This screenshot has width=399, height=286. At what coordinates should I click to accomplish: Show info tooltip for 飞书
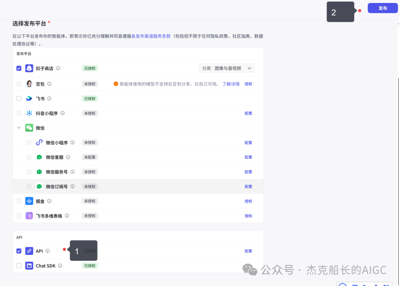50,99
